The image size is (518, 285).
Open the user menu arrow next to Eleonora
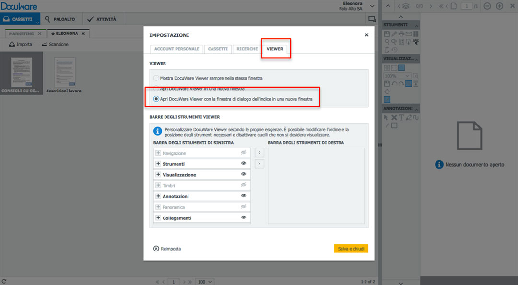(x=372, y=6)
